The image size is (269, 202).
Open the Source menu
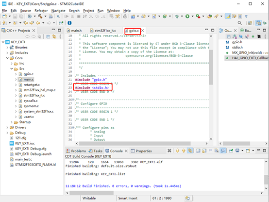coord(25,11)
